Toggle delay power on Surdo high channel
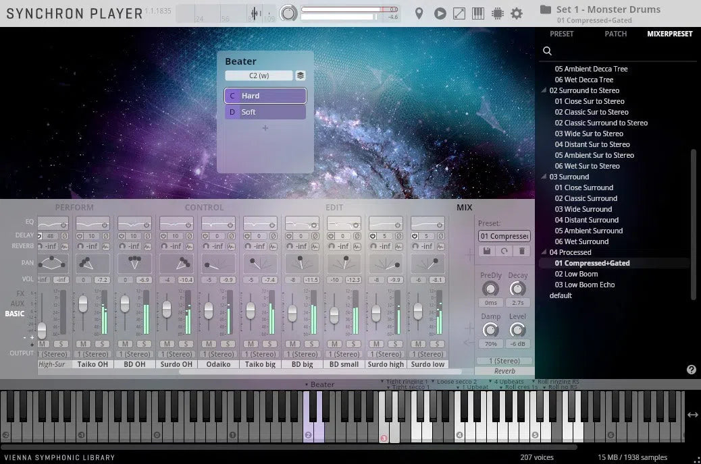Screen dimensions: 701x464 [x=373, y=236]
